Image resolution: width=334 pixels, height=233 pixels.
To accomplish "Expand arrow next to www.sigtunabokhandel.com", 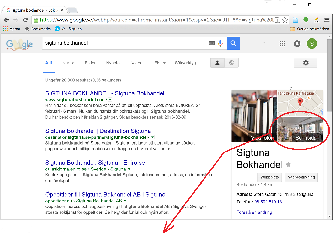I will click(110, 100).
